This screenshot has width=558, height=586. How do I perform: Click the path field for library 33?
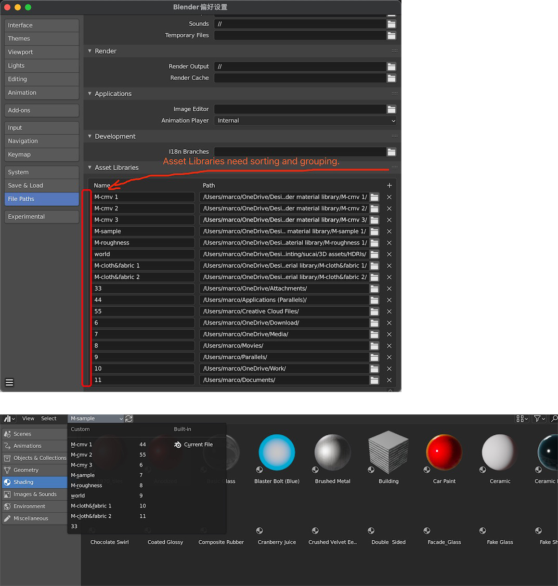pyautogui.click(x=284, y=289)
